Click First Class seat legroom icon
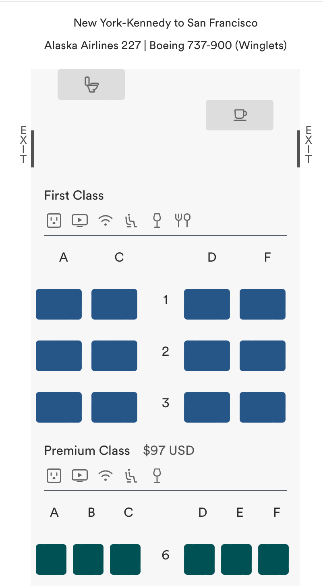The width and height of the screenshot is (323, 586). pyautogui.click(x=131, y=221)
